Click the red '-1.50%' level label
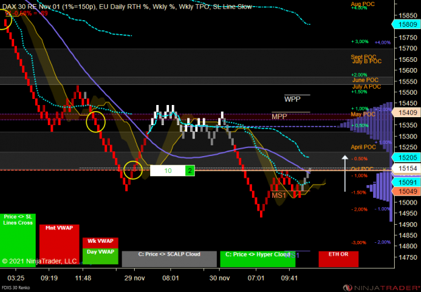The width and height of the screenshot is (421, 292). coord(358,192)
